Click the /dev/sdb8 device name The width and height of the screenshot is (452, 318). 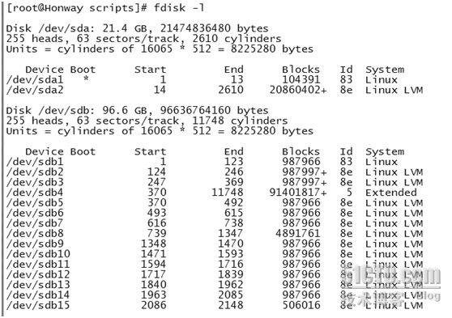point(35,233)
